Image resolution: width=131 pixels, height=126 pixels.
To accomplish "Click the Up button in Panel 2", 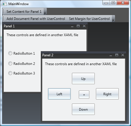I will tap(83, 79).
